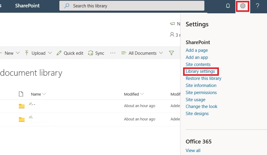Click first row 'About an hour ago' cell

tap(140, 106)
